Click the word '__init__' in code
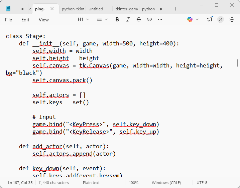 (x=46, y=43)
